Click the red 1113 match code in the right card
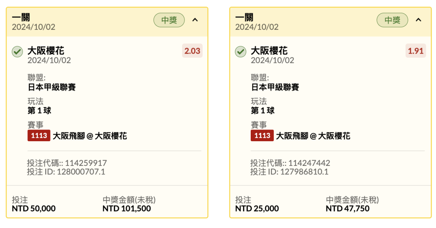The height and width of the screenshot is (228, 436). 262,136
